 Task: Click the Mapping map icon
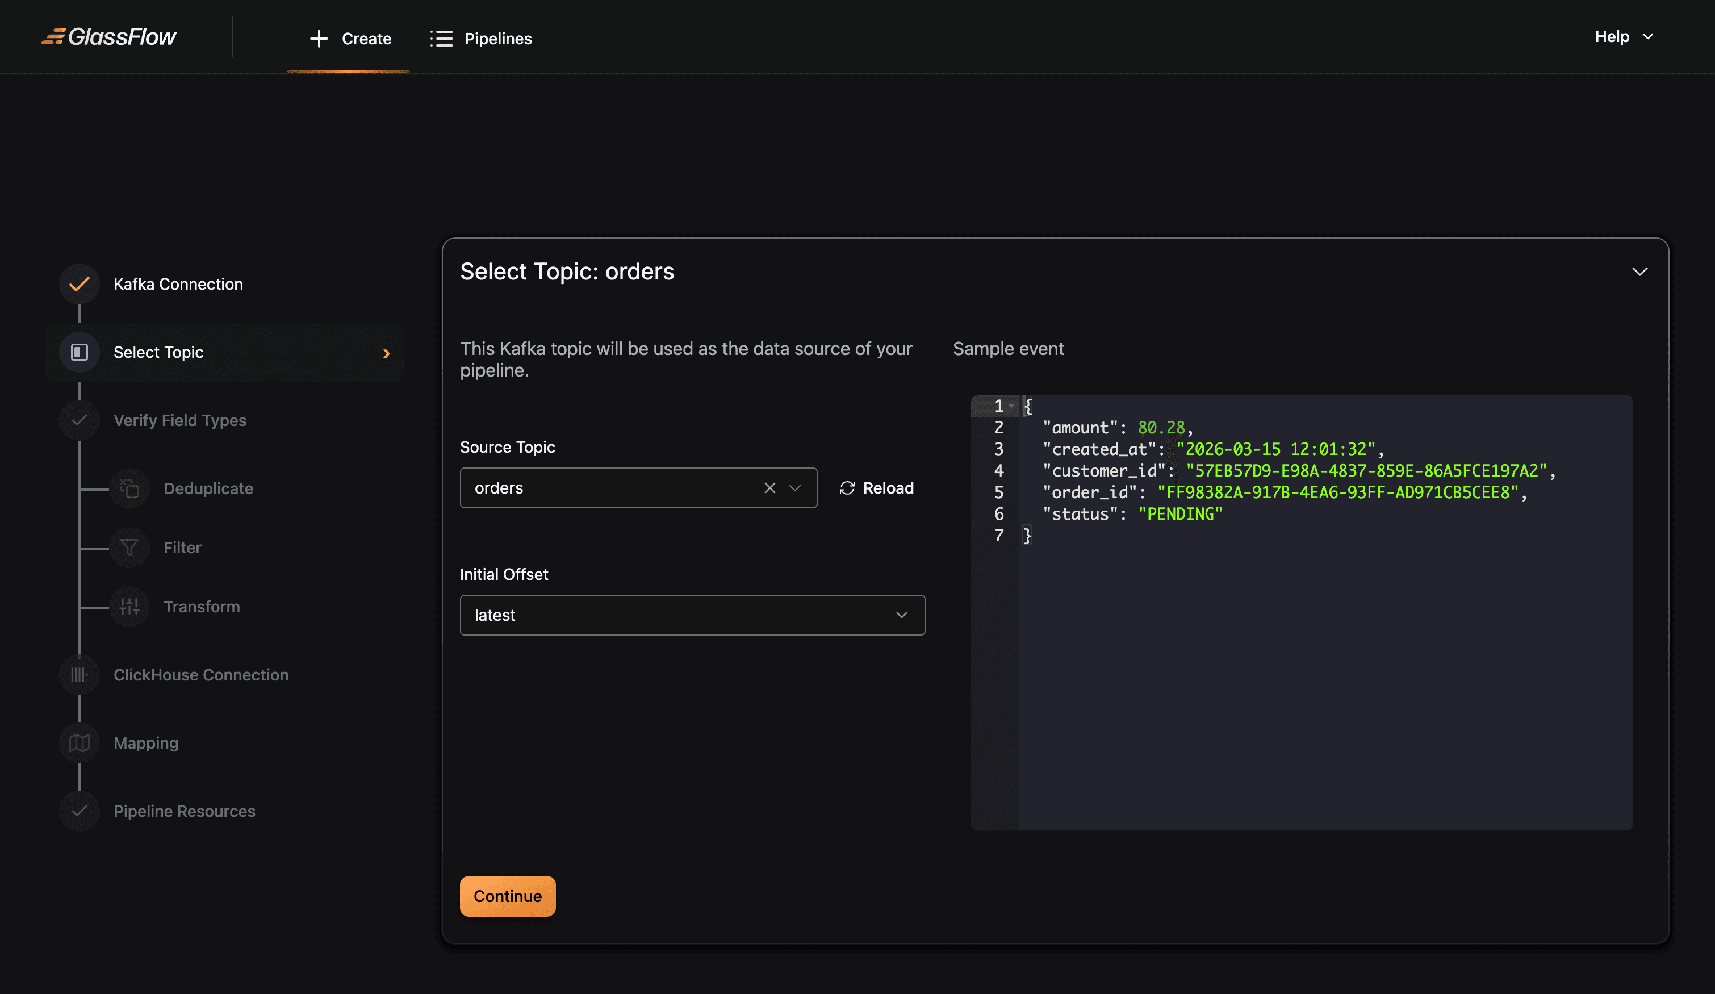click(x=80, y=743)
